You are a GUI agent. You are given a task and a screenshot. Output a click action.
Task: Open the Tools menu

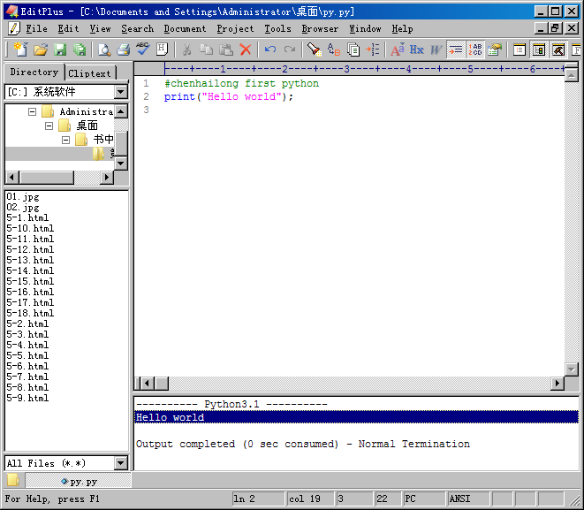click(277, 28)
